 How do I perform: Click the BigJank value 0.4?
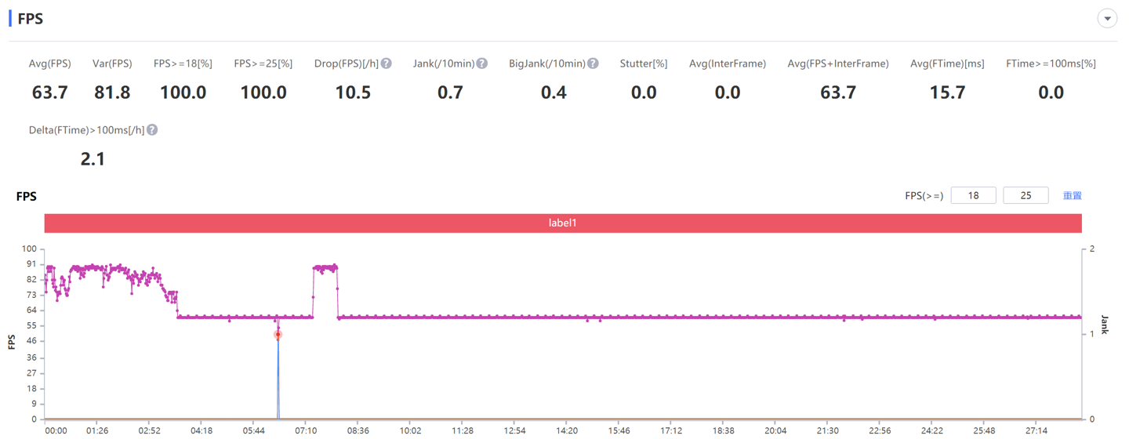click(x=554, y=93)
